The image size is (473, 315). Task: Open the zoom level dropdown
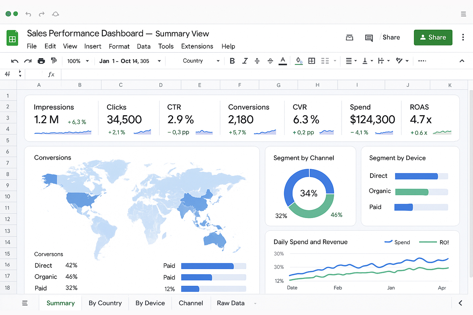(78, 61)
